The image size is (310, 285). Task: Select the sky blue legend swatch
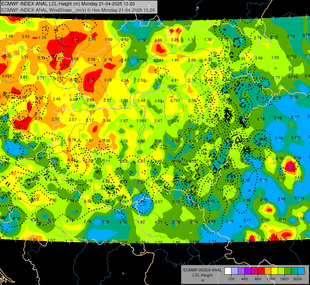301,271
